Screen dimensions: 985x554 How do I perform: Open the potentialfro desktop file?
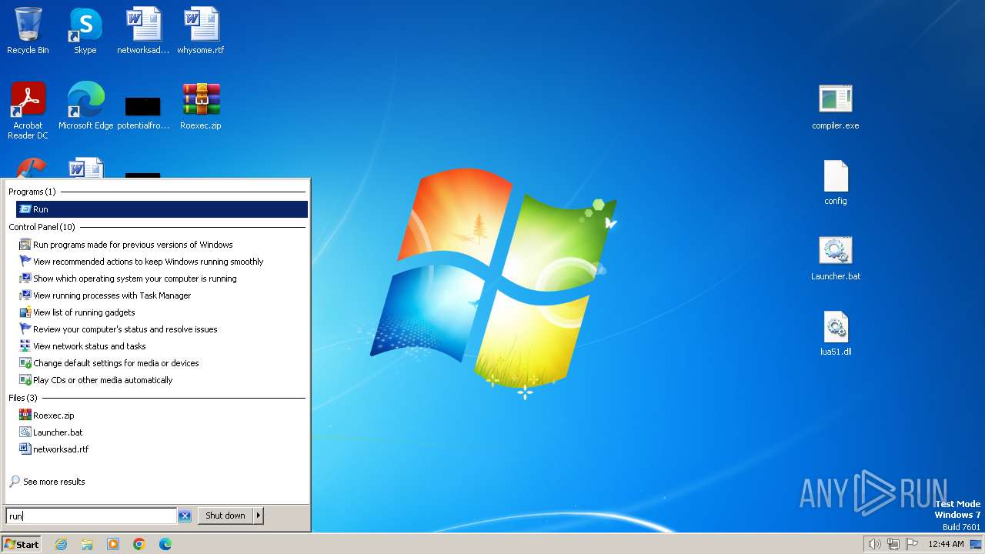[x=143, y=112]
